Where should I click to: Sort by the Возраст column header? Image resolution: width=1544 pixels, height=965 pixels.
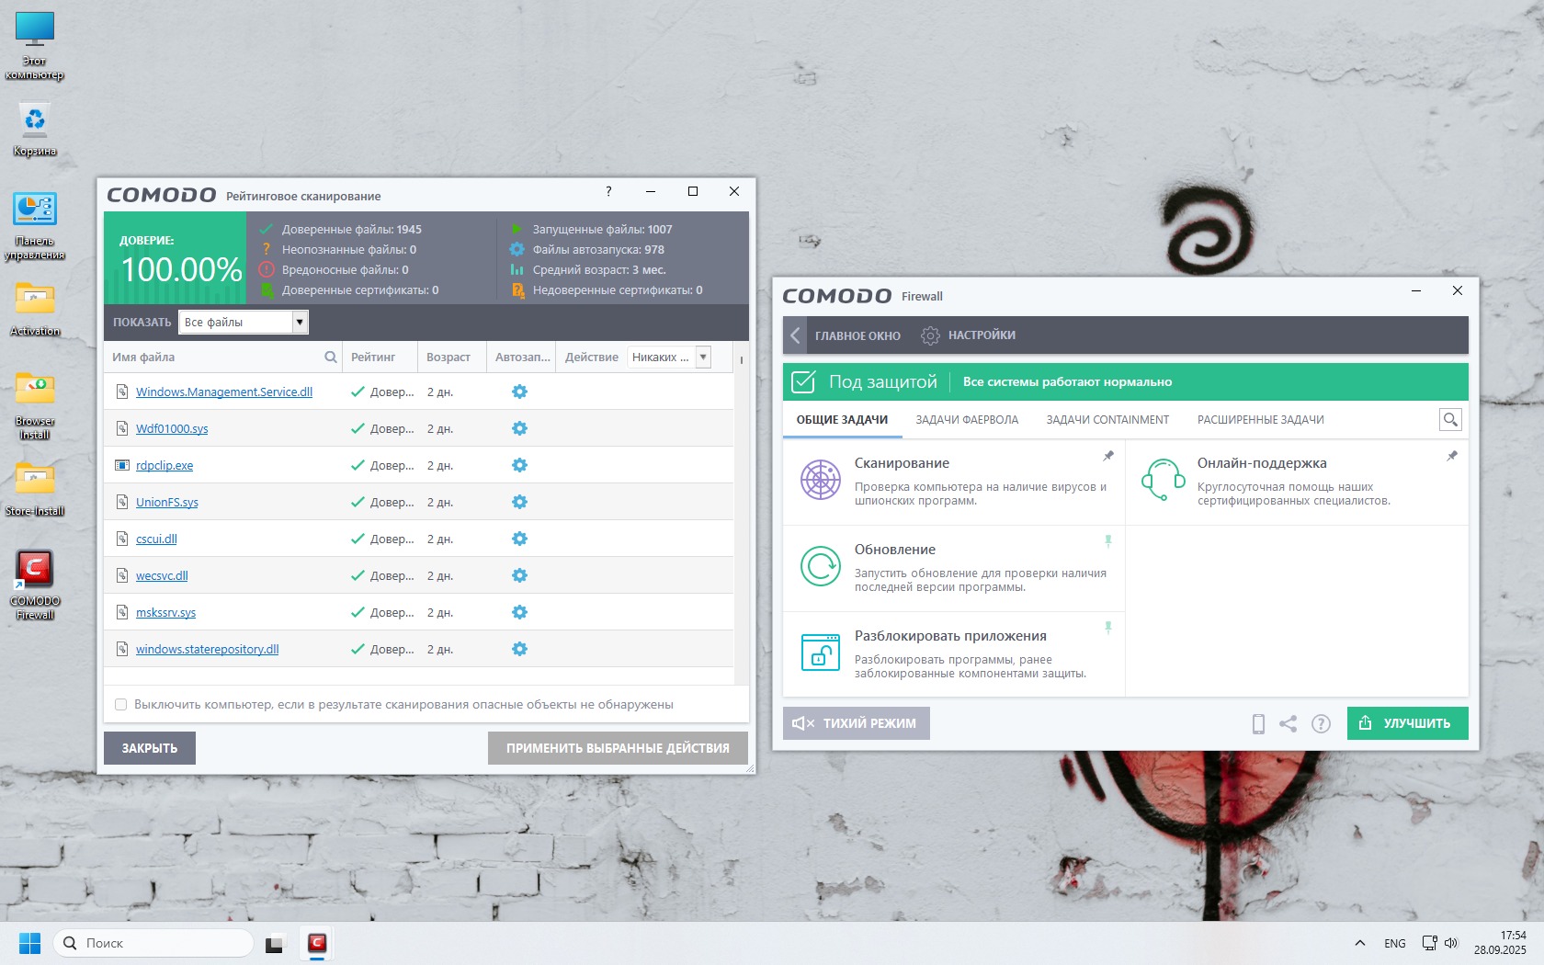tap(451, 358)
